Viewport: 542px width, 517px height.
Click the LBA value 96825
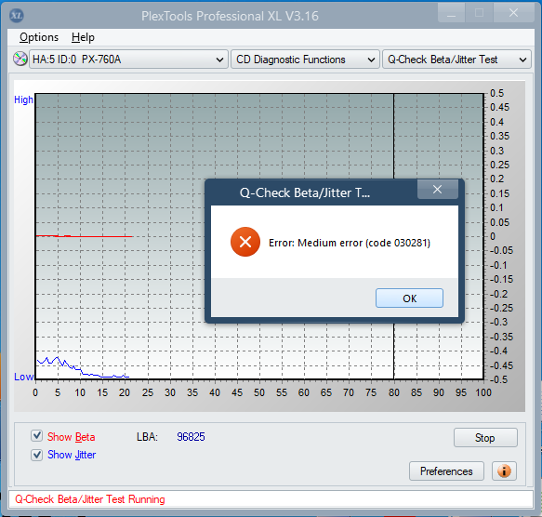click(x=191, y=437)
